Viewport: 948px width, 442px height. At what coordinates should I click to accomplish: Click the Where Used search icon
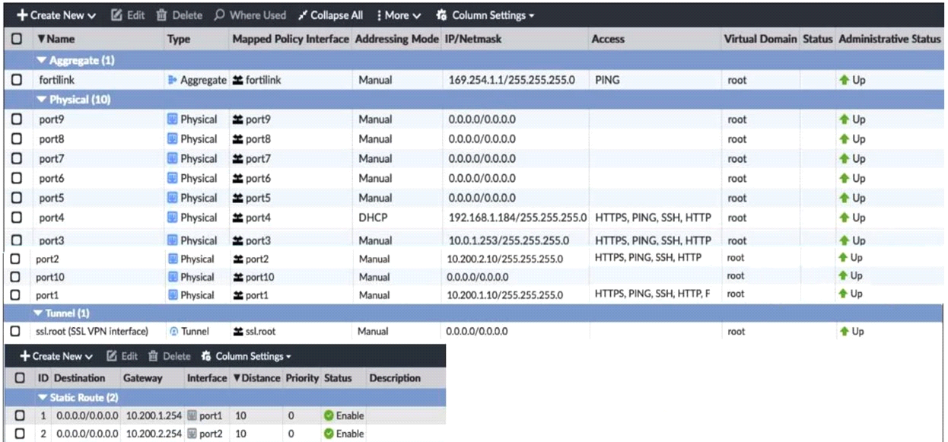point(219,15)
